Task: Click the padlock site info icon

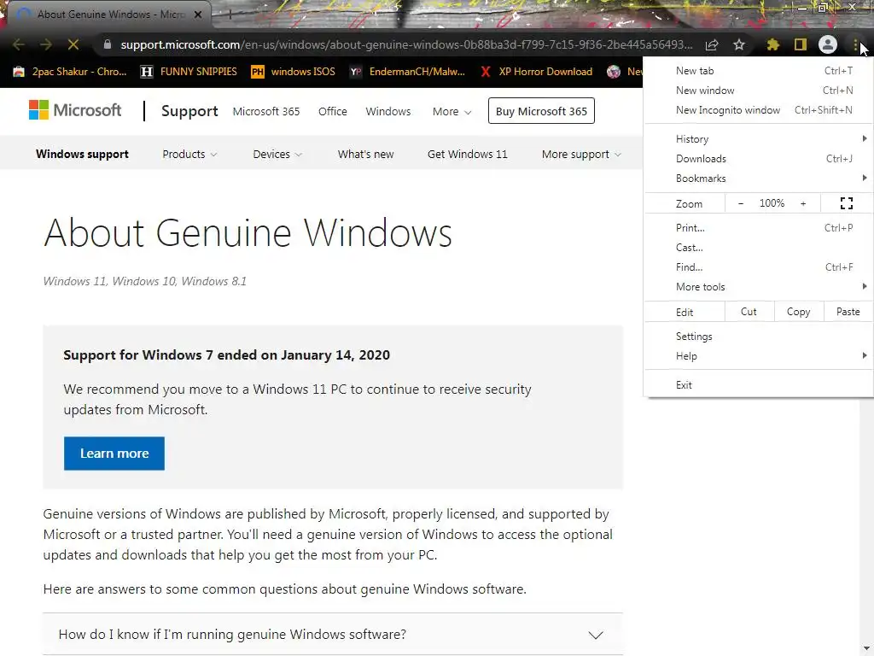Action: point(108,44)
